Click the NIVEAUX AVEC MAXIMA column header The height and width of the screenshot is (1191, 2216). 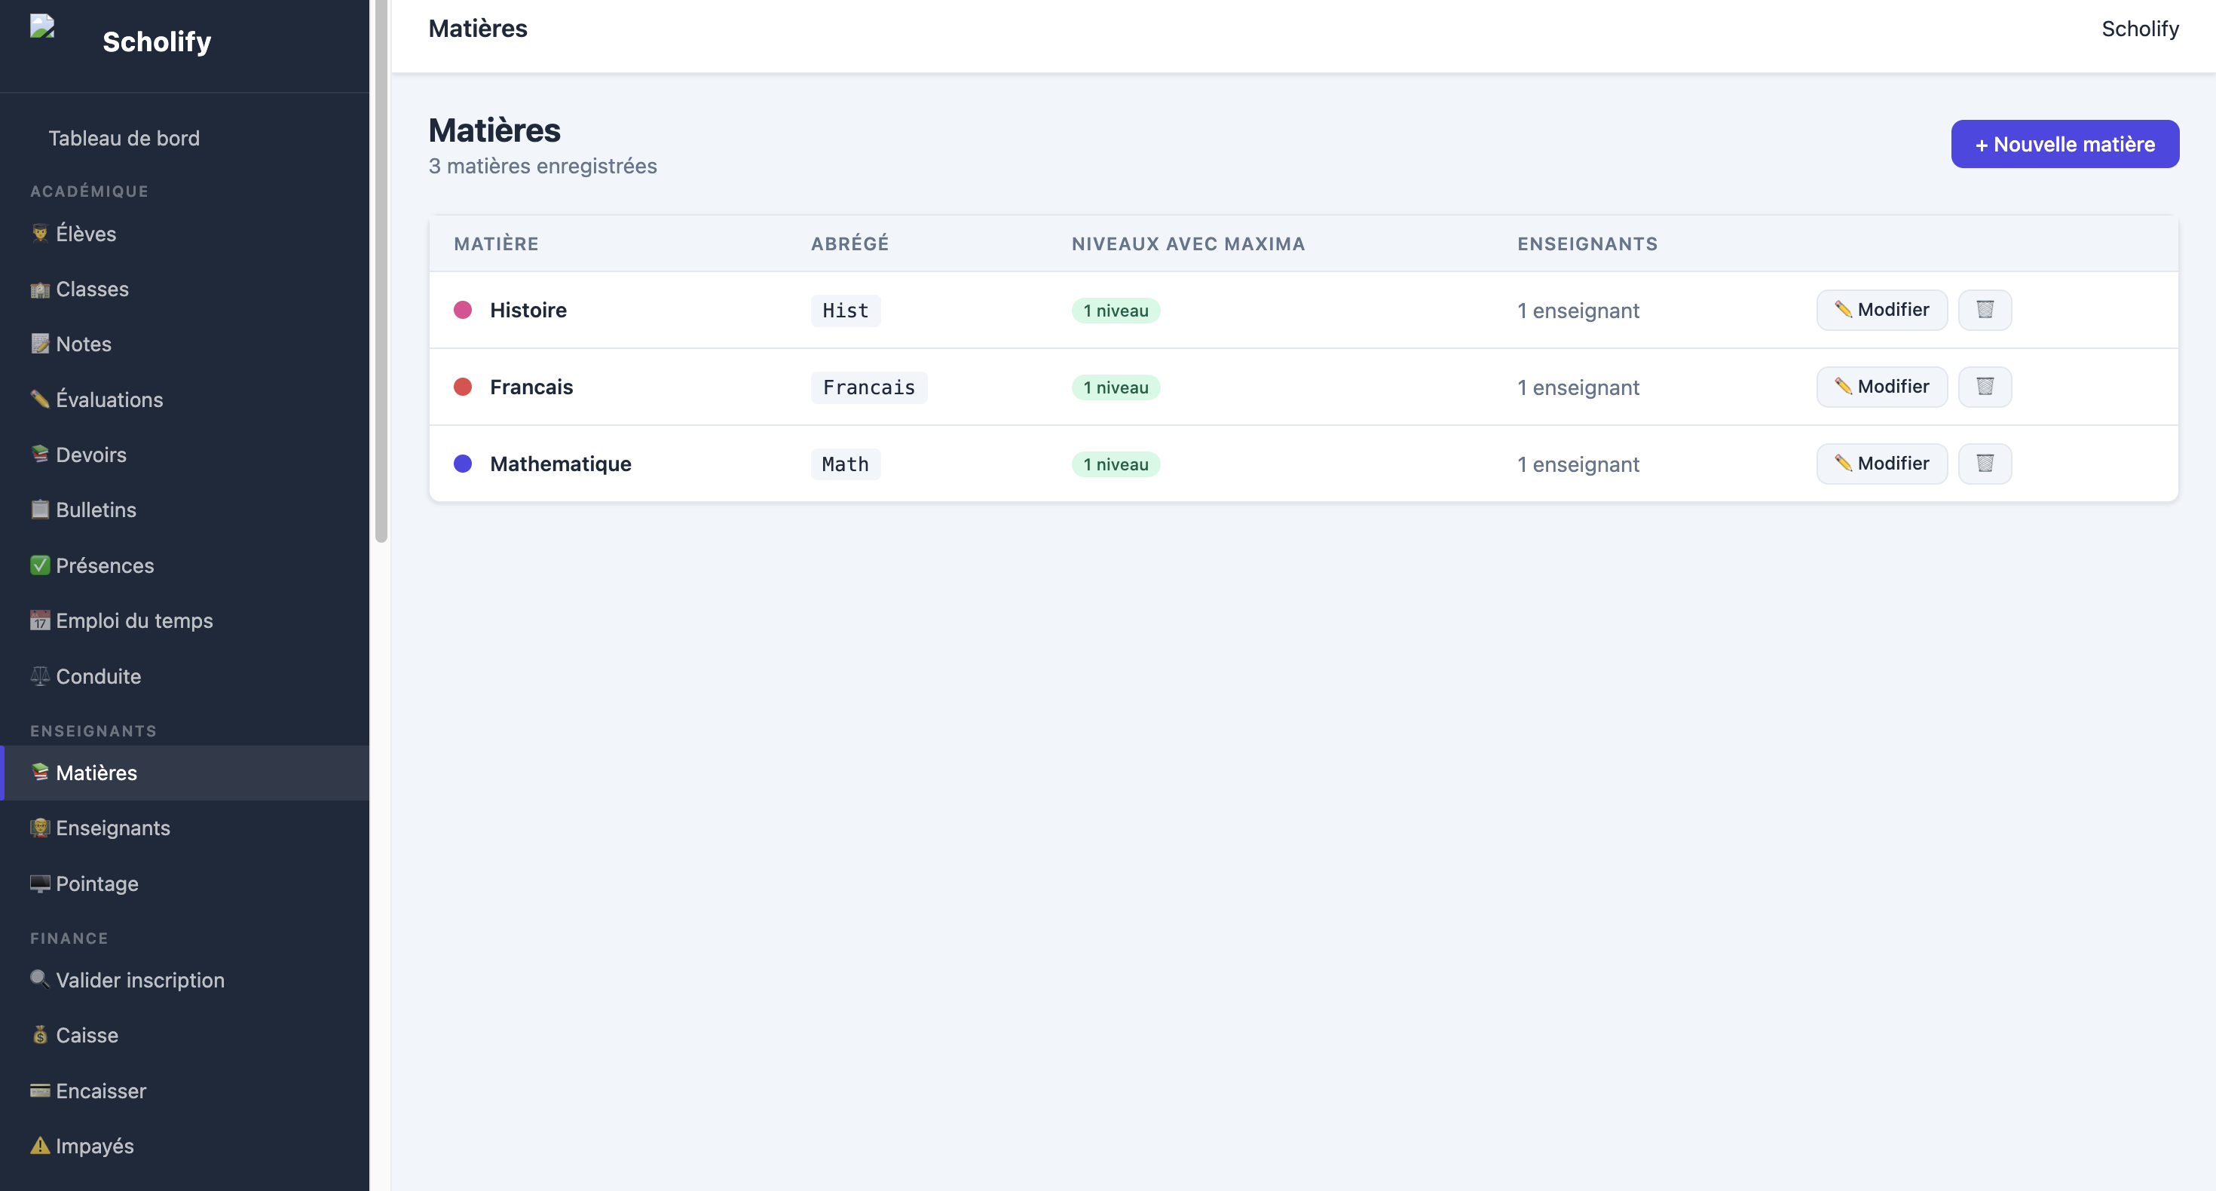point(1188,243)
